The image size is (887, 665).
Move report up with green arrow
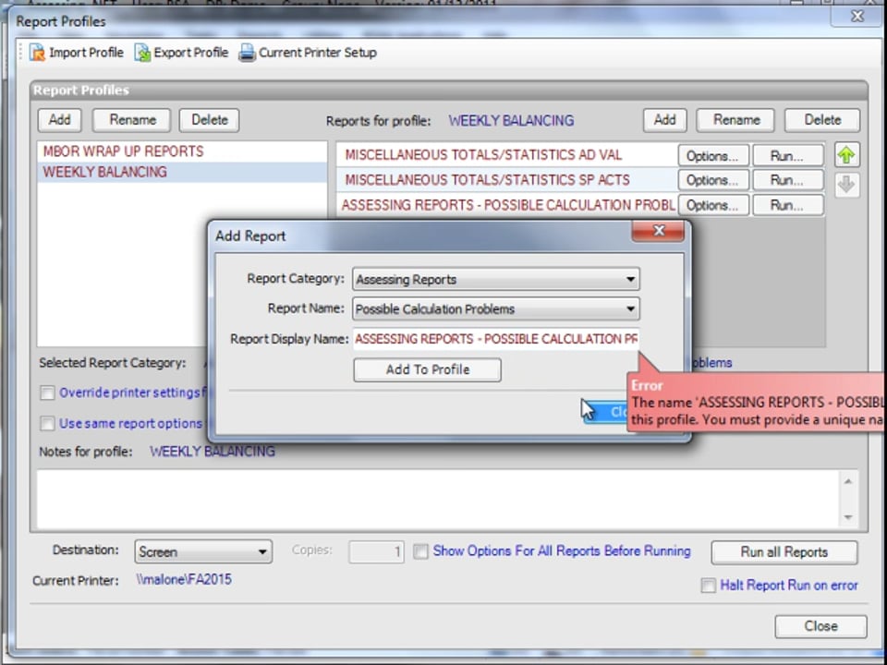846,155
